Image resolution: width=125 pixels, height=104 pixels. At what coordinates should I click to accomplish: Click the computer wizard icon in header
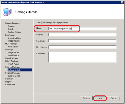pos(7,12)
